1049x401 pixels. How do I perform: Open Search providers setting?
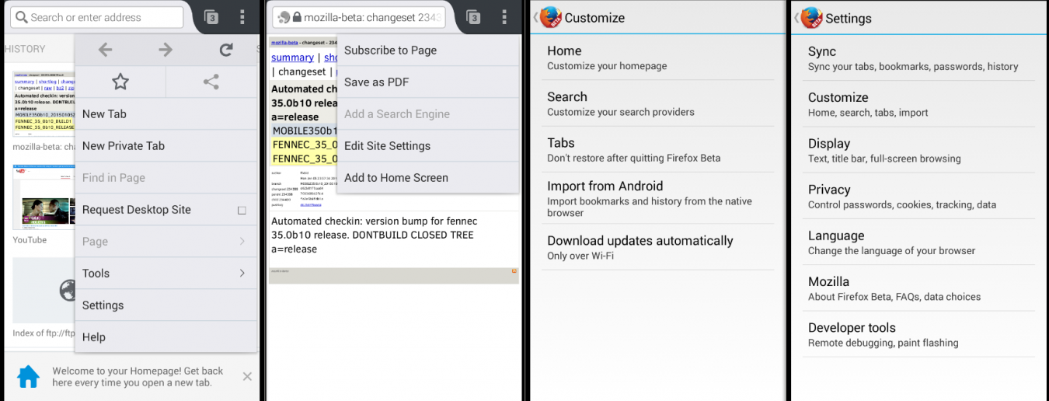658,103
